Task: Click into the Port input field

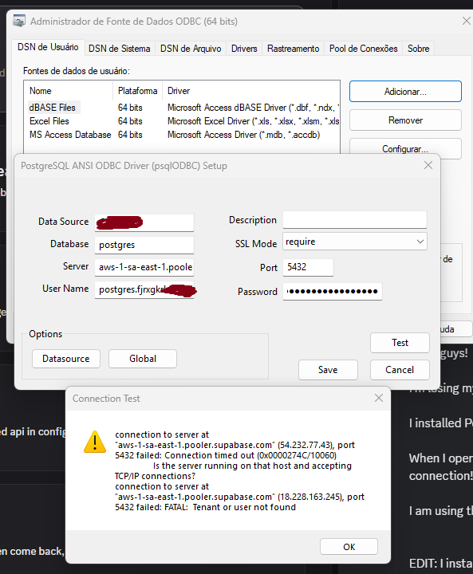Action: pos(308,267)
